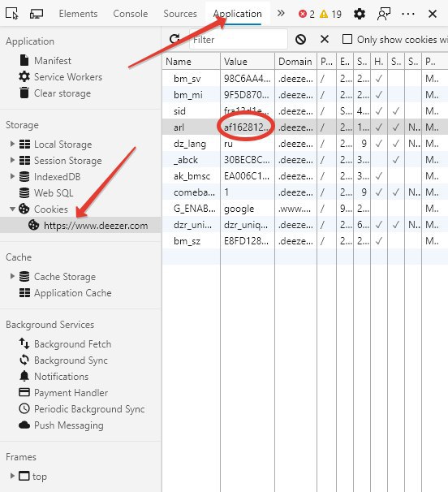Show more tabs with the double chevron
Screen dimensions: 448x492
click(281, 13)
